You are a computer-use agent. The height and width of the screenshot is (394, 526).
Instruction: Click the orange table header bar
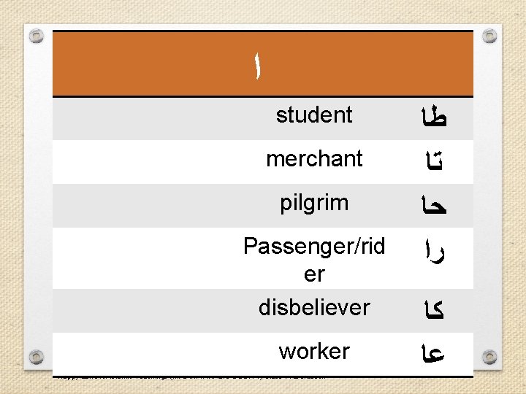(x=365, y=66)
